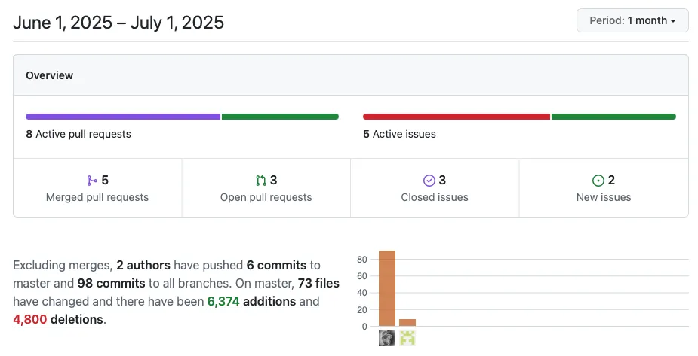698x356 pixels.
Task: Open the Open pull requests section
Action: coord(266,187)
